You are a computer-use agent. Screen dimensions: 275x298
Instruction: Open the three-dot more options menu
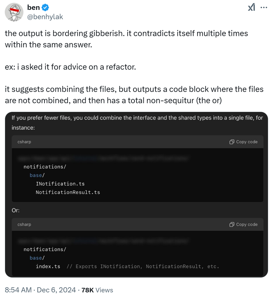point(264,8)
